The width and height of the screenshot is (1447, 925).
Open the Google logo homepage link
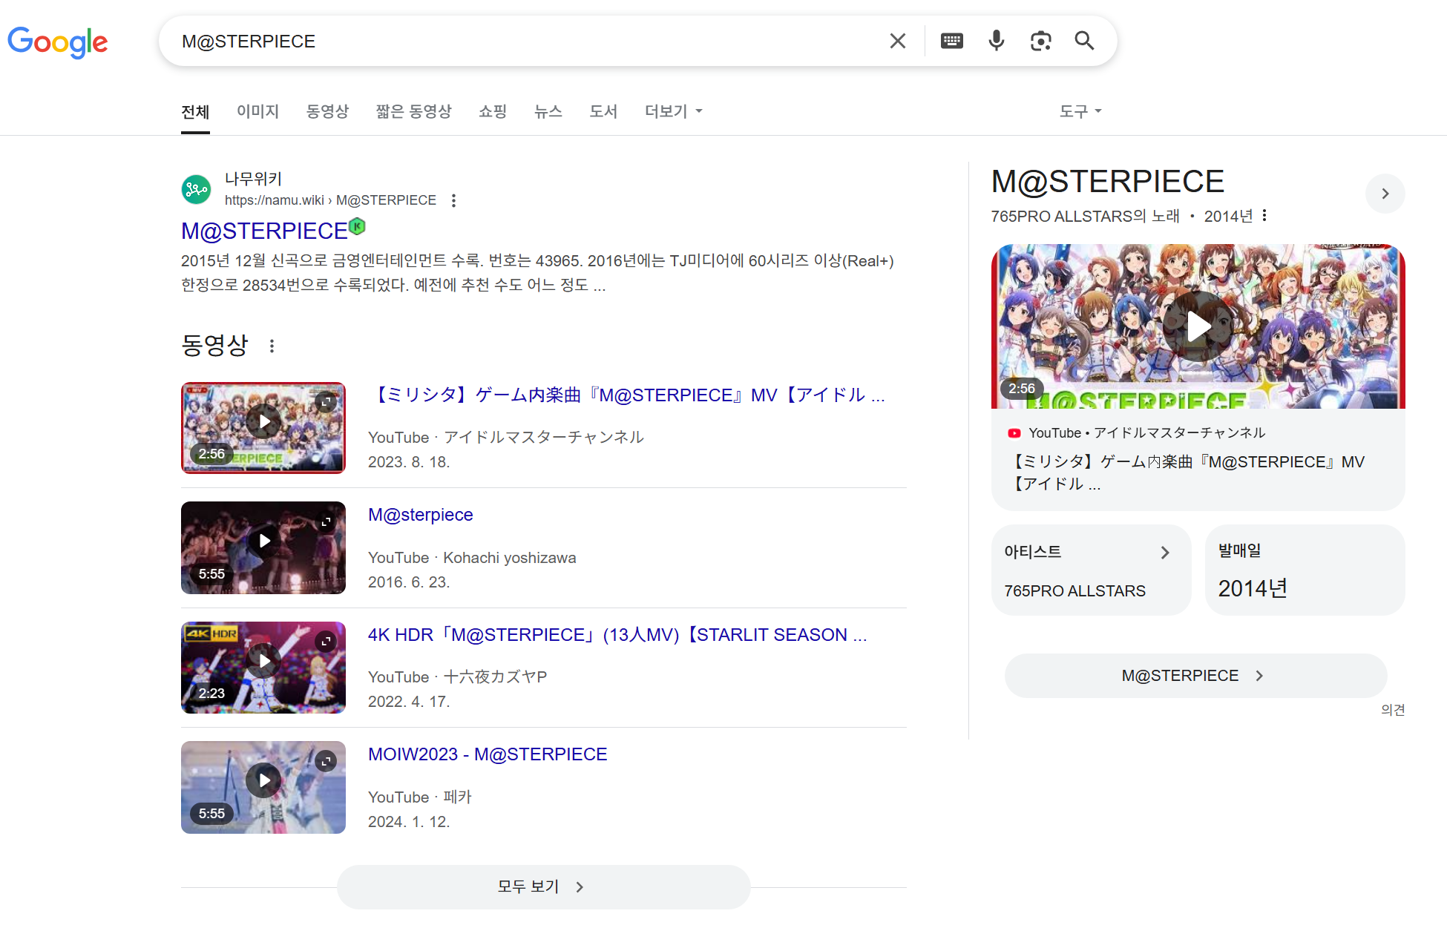coord(58,42)
